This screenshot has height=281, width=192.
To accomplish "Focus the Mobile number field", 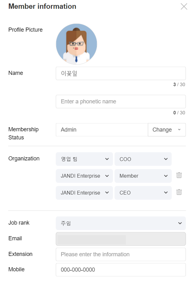I will tap(121, 270).
